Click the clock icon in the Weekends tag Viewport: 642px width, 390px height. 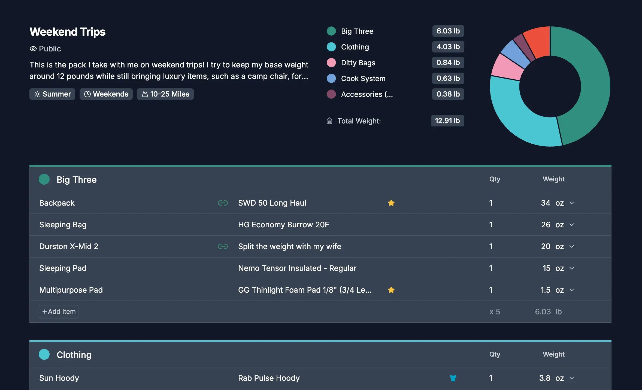click(87, 94)
